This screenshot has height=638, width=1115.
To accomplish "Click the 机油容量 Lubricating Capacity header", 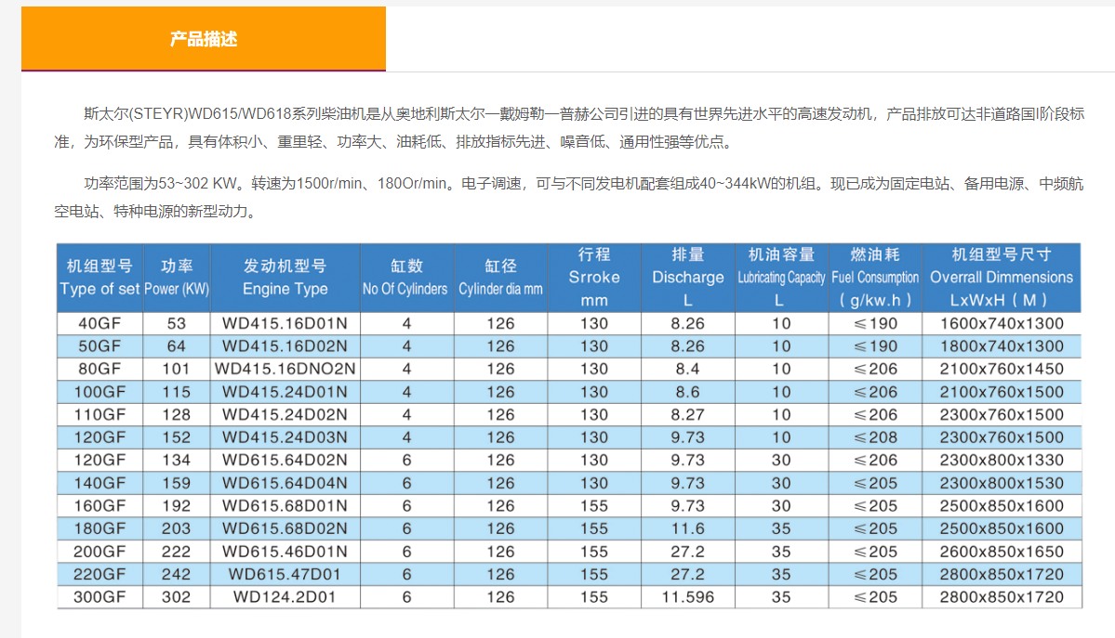I will (x=781, y=277).
